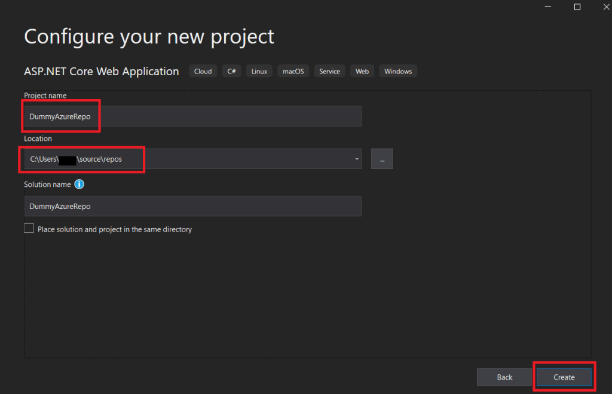Click the Linux platform tag
This screenshot has height=394, width=612.
tap(259, 72)
